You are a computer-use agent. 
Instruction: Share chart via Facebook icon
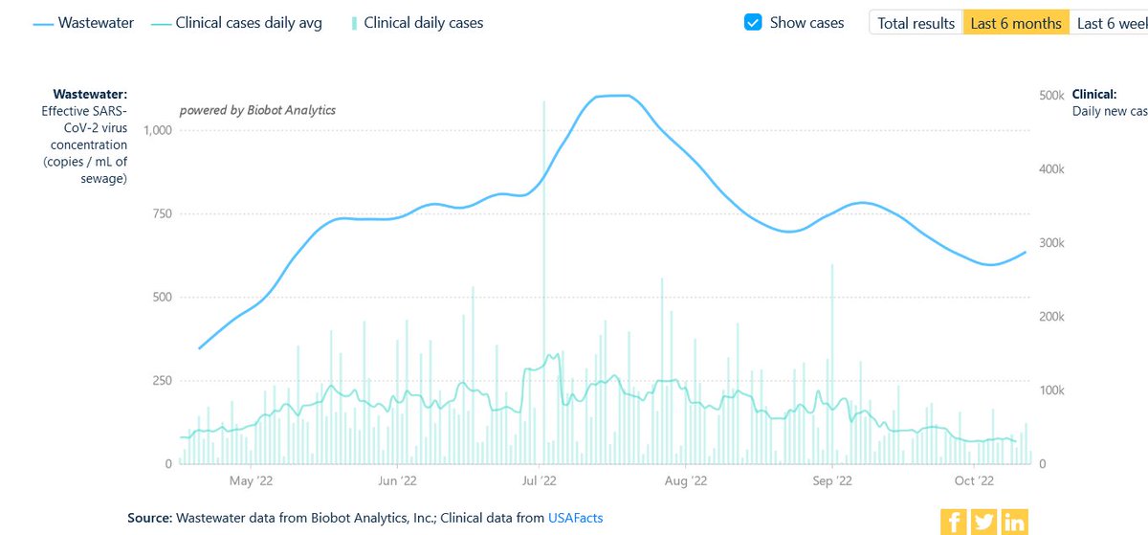tap(954, 521)
